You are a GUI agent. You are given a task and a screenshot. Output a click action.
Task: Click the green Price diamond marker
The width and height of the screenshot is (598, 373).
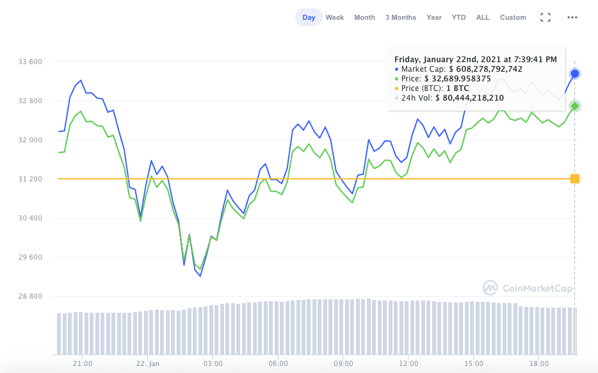(x=575, y=106)
